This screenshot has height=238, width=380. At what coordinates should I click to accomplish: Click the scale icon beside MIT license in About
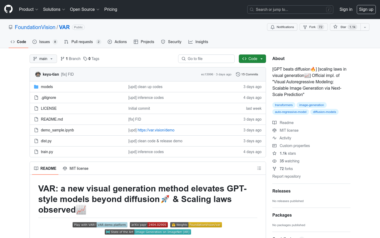[274, 130]
